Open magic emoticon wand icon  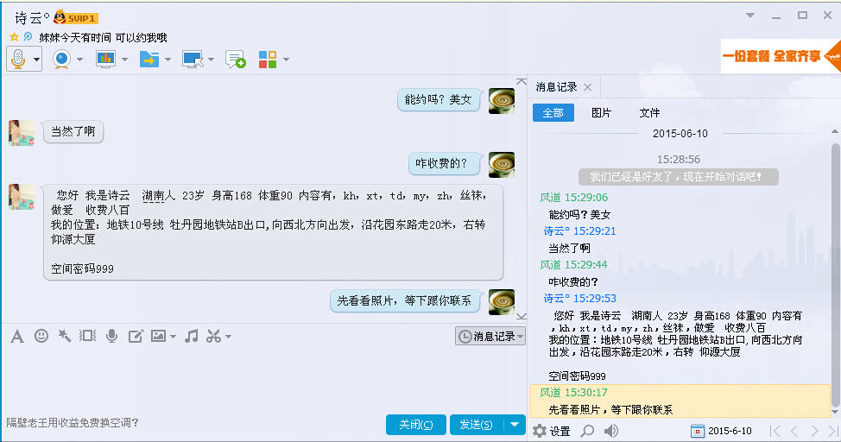(x=65, y=336)
